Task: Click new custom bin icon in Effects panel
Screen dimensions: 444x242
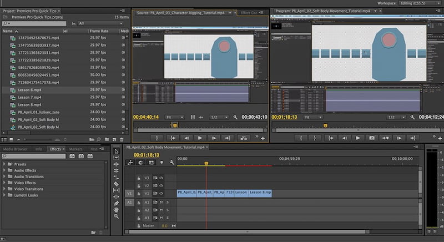Action: [x=93, y=233]
